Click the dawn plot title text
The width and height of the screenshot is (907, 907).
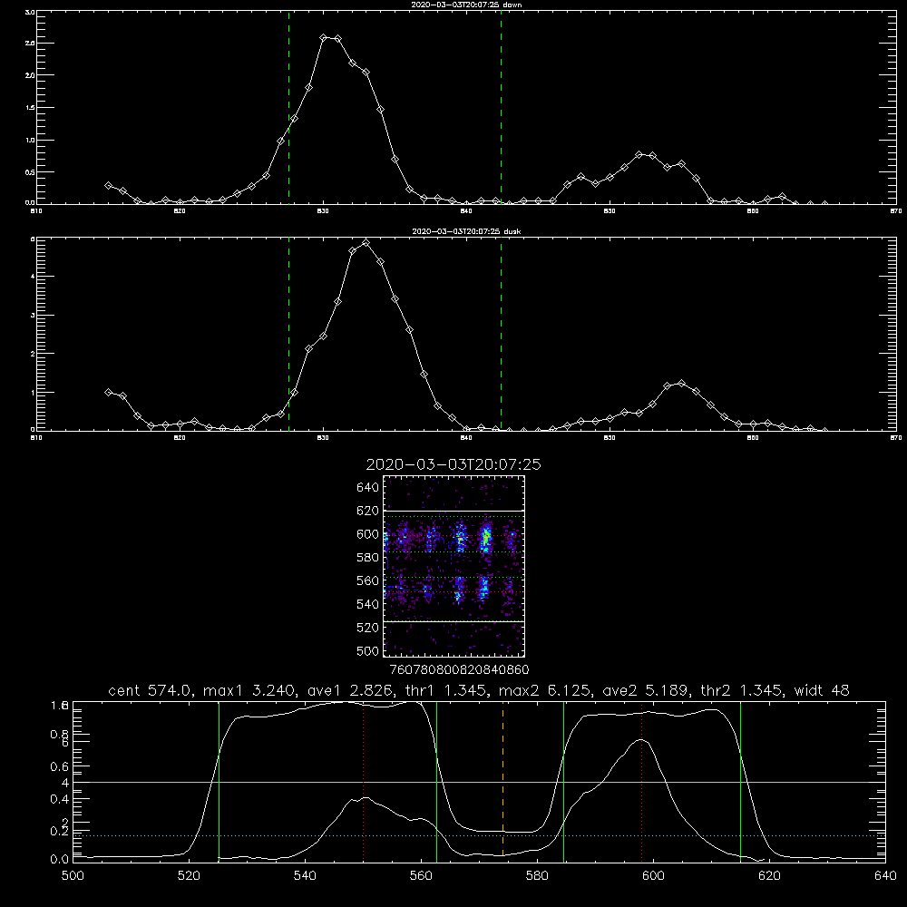466,5
